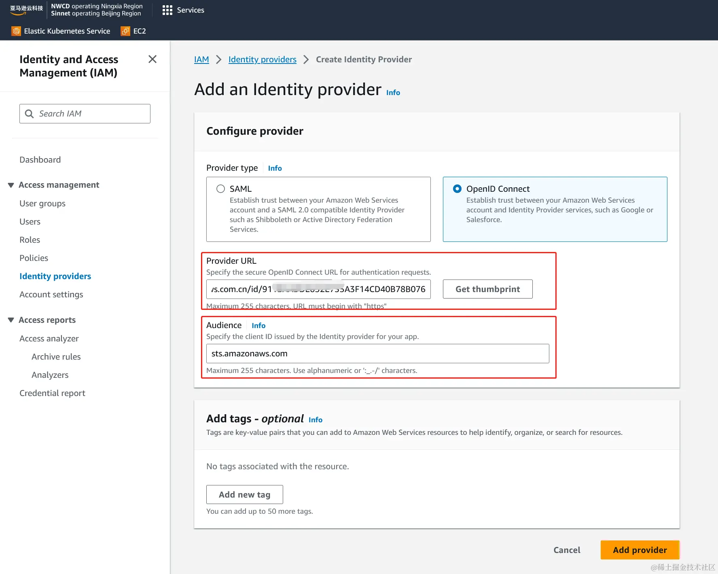Open the Dashboard page

(40, 160)
